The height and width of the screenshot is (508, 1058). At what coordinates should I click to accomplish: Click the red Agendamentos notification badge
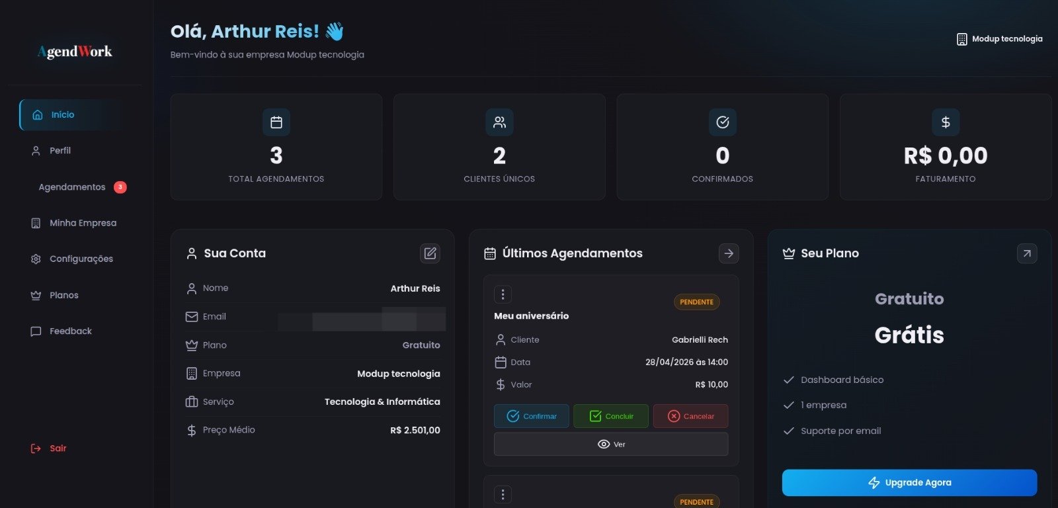coord(120,187)
